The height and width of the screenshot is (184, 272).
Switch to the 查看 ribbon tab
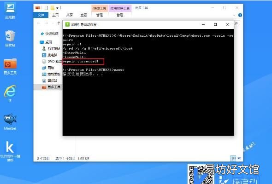(83, 15)
